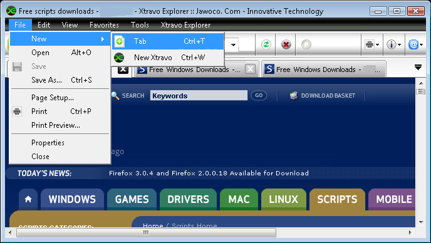
Task: Choose Close in File menu
Action: 60,157
